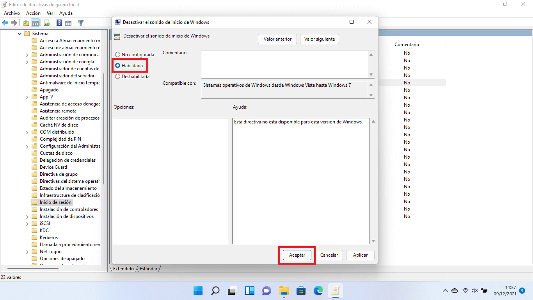Show hidden tray icons chevron
This screenshot has width=533, height=300.
pos(445,291)
